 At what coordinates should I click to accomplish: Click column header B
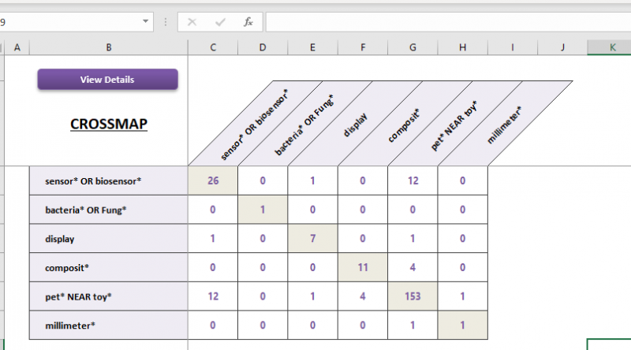pos(108,47)
